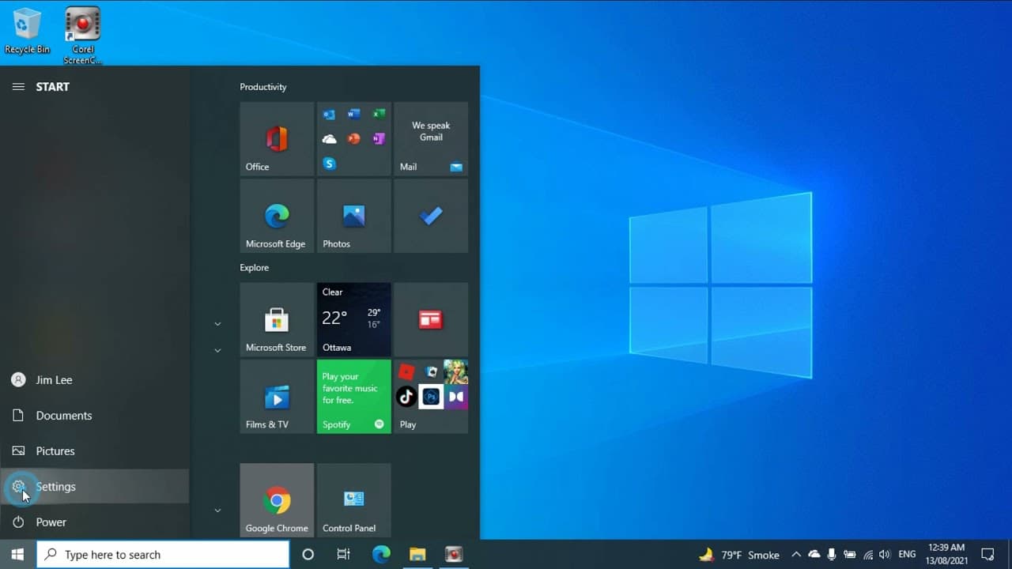Click the OneNote icon in the Office folder tile
Image resolution: width=1012 pixels, height=569 pixels.
point(379,139)
